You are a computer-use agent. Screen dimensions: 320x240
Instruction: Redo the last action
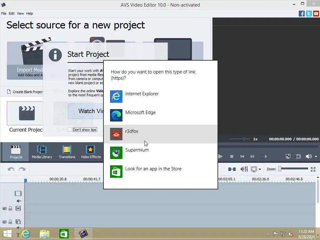click(x=22, y=169)
